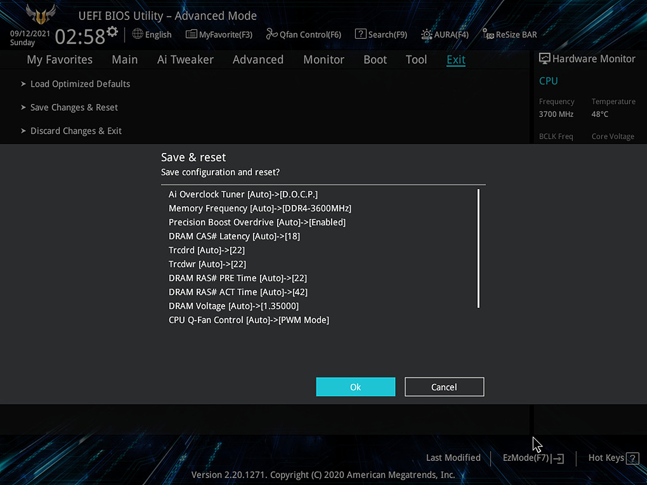Image resolution: width=647 pixels, height=485 pixels.
Task: Switch to the Main tab
Action: click(x=125, y=60)
